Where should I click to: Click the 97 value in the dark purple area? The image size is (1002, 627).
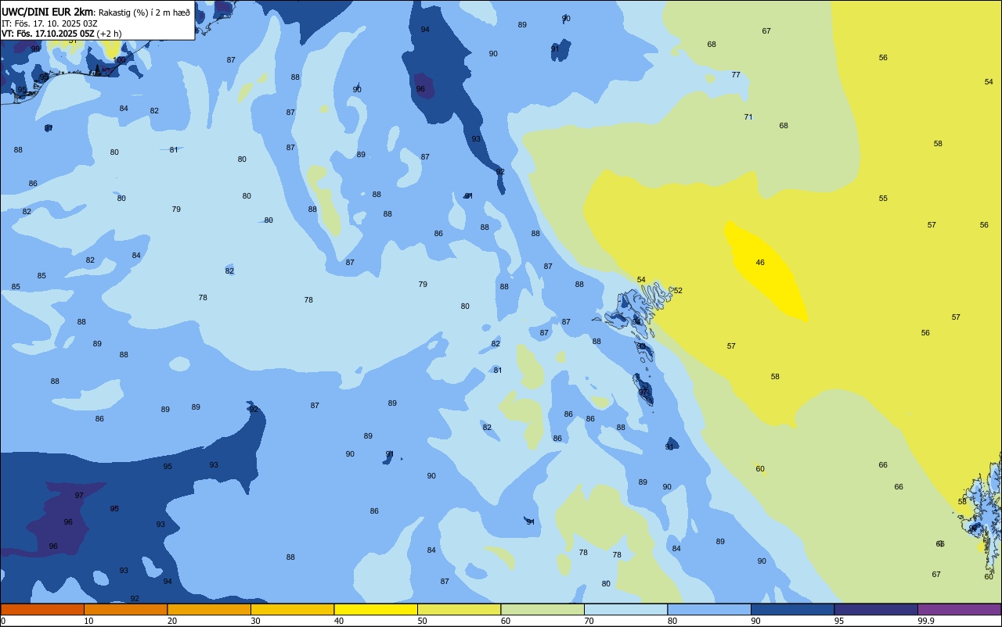click(x=79, y=496)
